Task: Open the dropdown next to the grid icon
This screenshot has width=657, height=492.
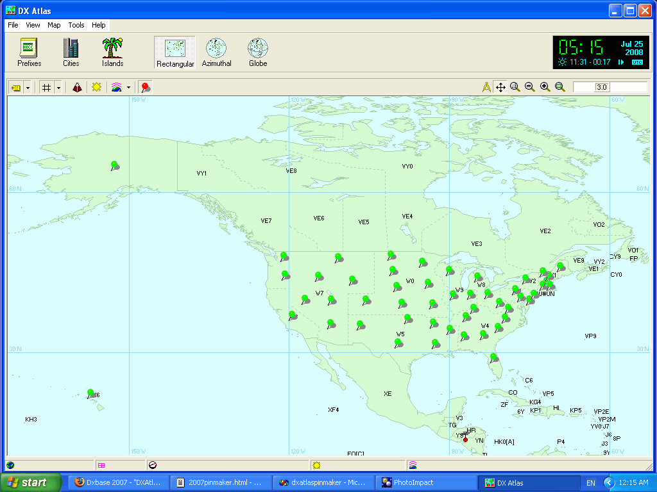Action: point(58,87)
